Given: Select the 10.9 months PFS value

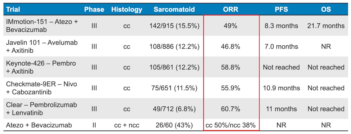Looking at the screenshot, I should pyautogui.click(x=281, y=88).
